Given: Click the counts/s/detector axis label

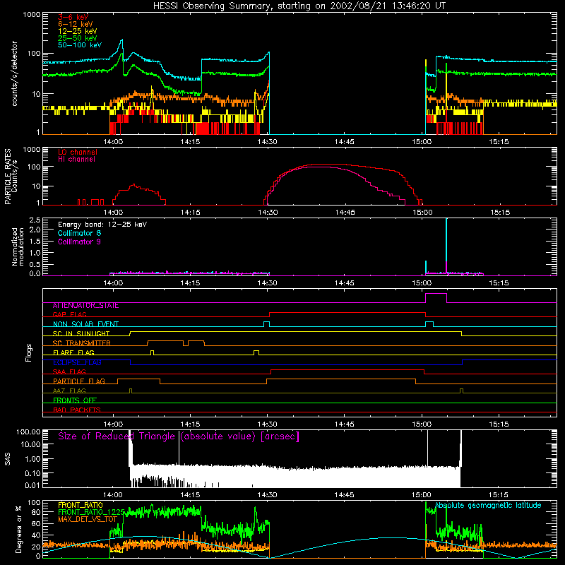Looking at the screenshot, I should coord(15,73).
